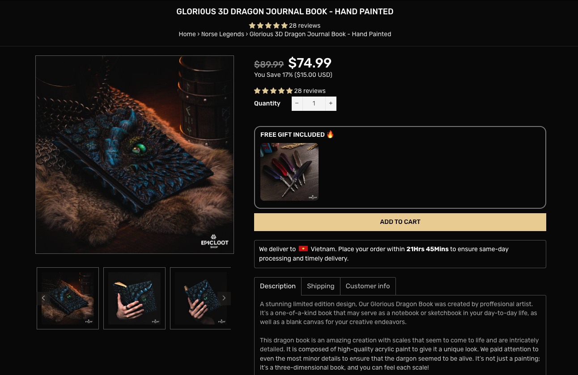Go to Home in the breadcrumb
The image size is (578, 375).
[187, 34]
